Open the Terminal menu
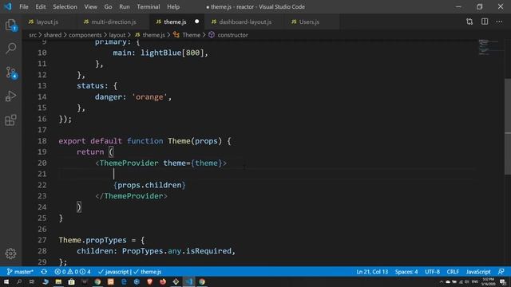 pyautogui.click(x=149, y=6)
